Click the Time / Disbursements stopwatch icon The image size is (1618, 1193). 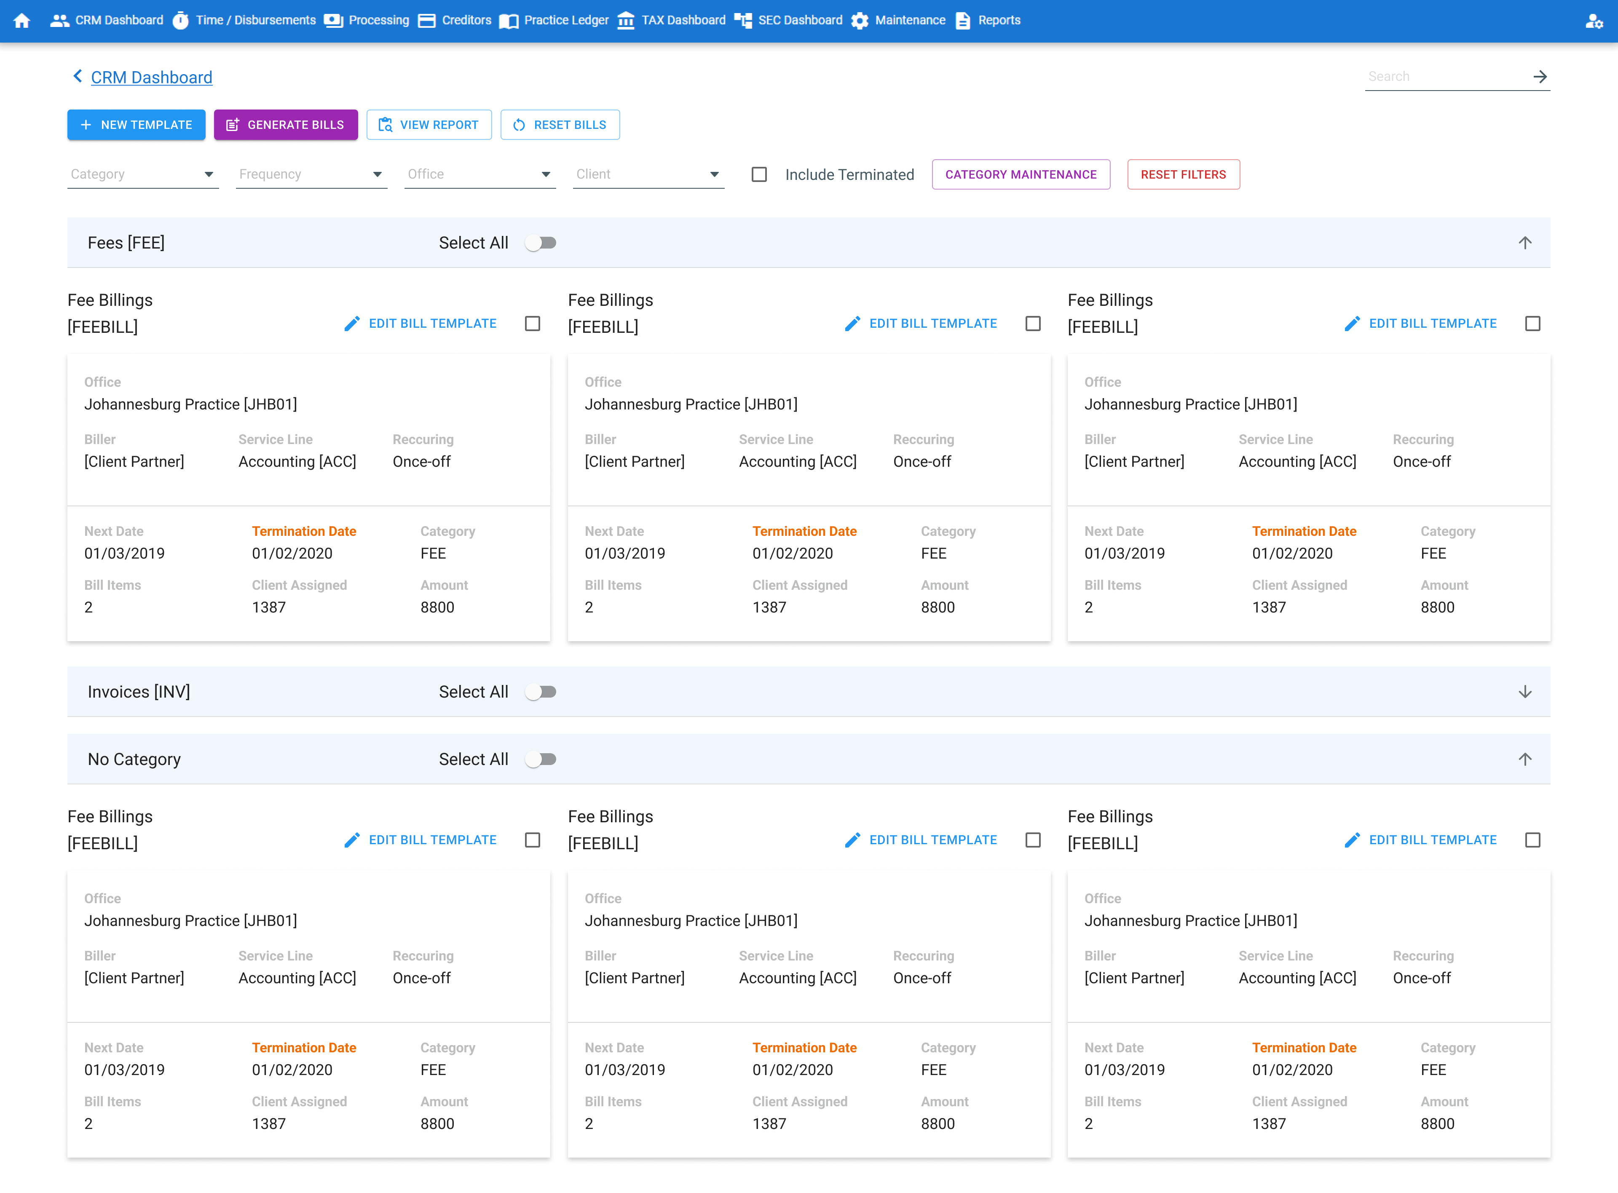(x=181, y=21)
